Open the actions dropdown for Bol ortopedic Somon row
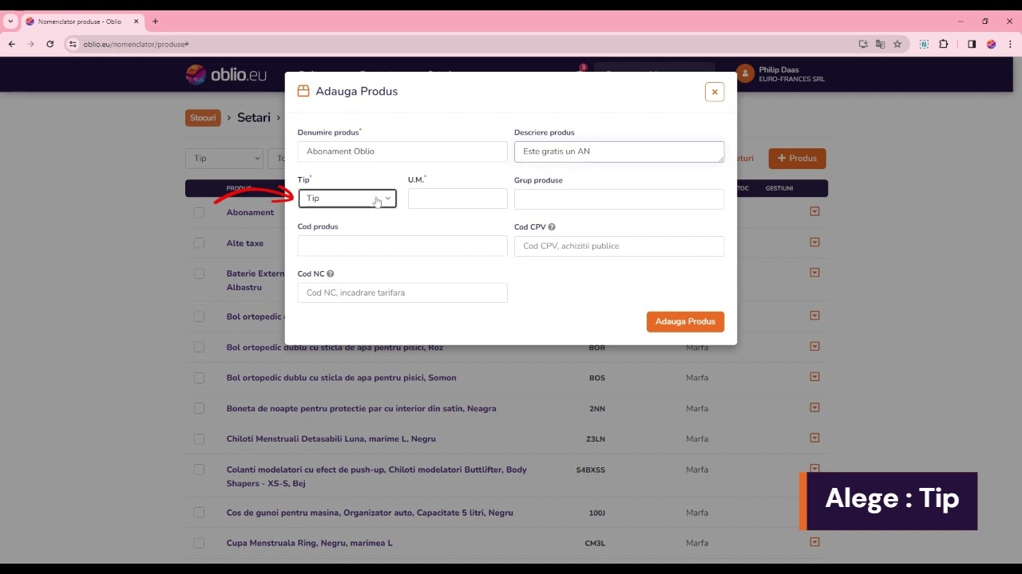Image resolution: width=1022 pixels, height=574 pixels. pos(814,376)
